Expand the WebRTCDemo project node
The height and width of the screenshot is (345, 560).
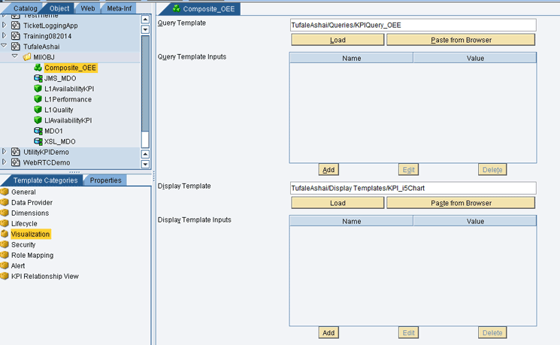tap(5, 162)
